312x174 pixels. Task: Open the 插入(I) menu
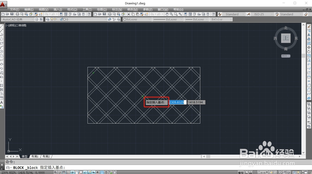tap(58, 9)
